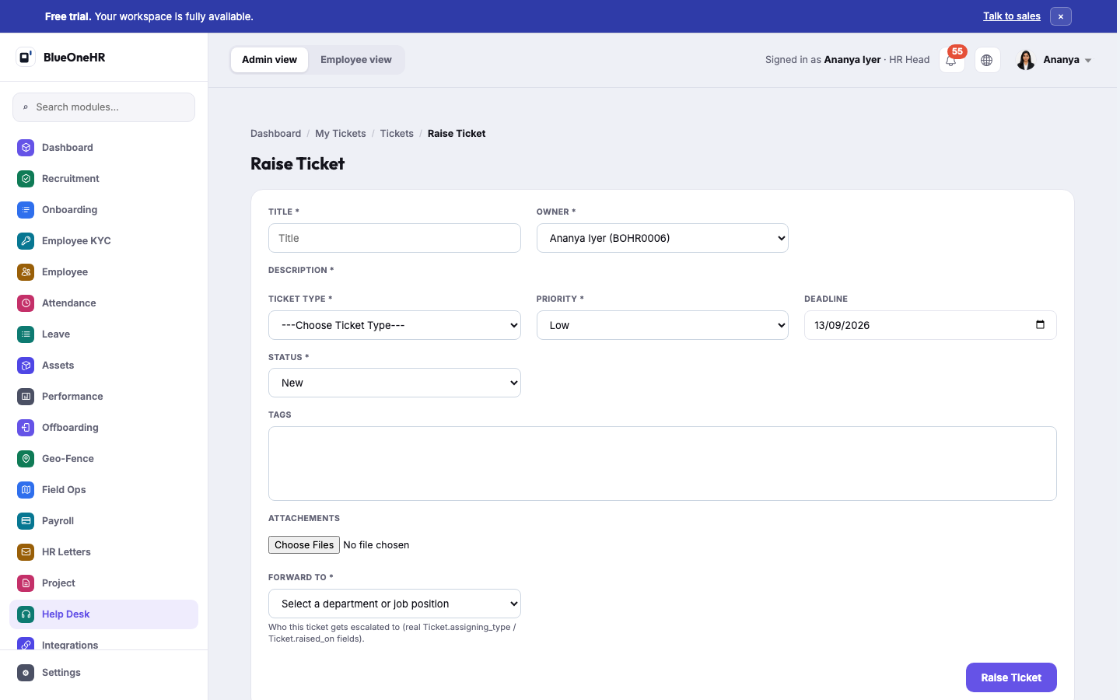Open HR Letters module in sidebar

103,551
